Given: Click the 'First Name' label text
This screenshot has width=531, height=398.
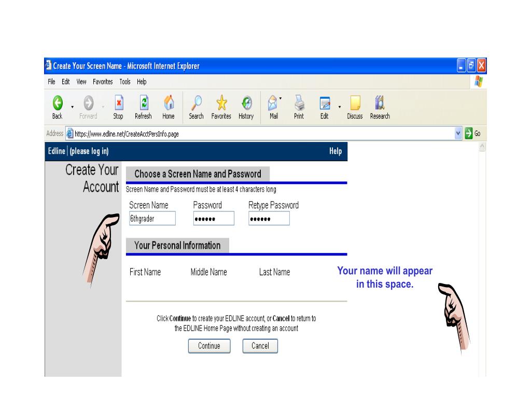Looking at the screenshot, I should tap(145, 272).
